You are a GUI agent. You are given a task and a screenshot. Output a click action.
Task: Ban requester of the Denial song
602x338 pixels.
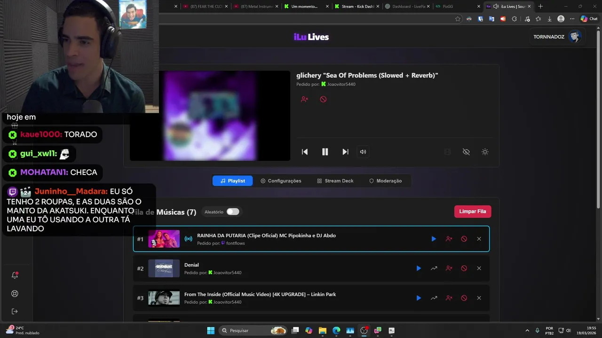click(449, 269)
